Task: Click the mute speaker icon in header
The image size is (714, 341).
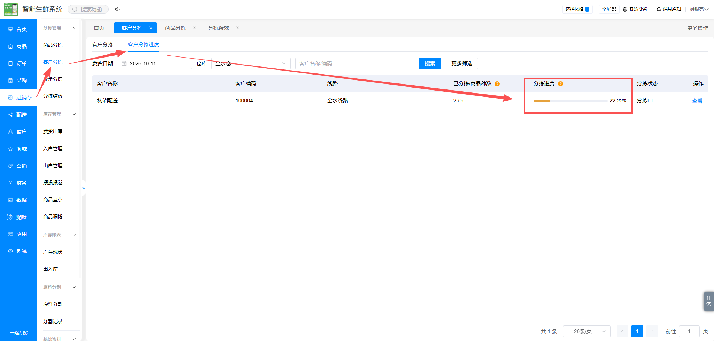Action: click(x=118, y=9)
